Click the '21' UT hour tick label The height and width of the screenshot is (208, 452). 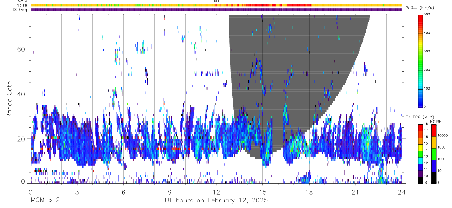(x=355, y=192)
